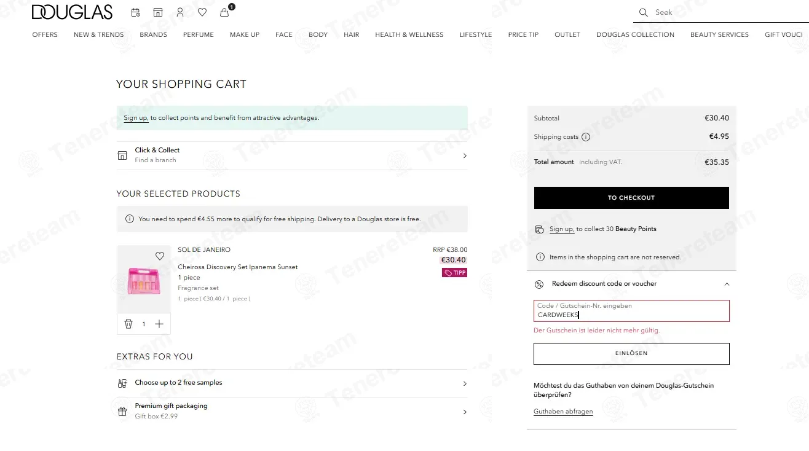The height and width of the screenshot is (451, 809).
Task: Click the SOL DE JANEIRO brand name
Action: pos(204,250)
